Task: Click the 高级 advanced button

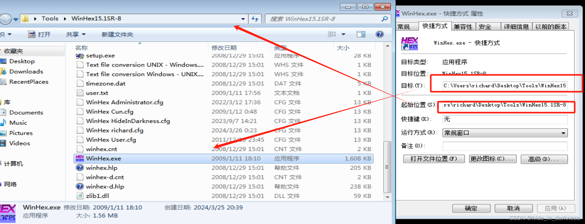Action: click(544, 159)
